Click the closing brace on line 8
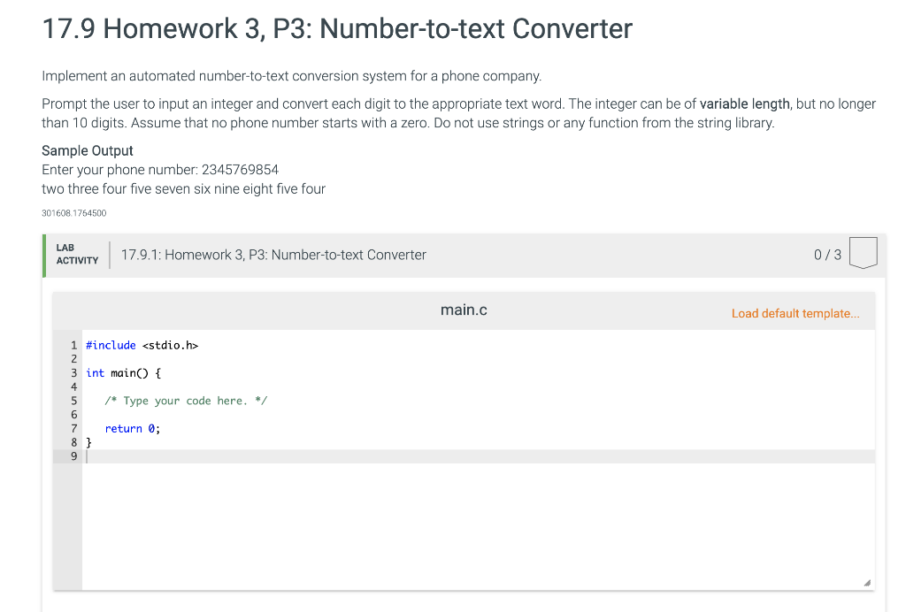 coord(88,442)
